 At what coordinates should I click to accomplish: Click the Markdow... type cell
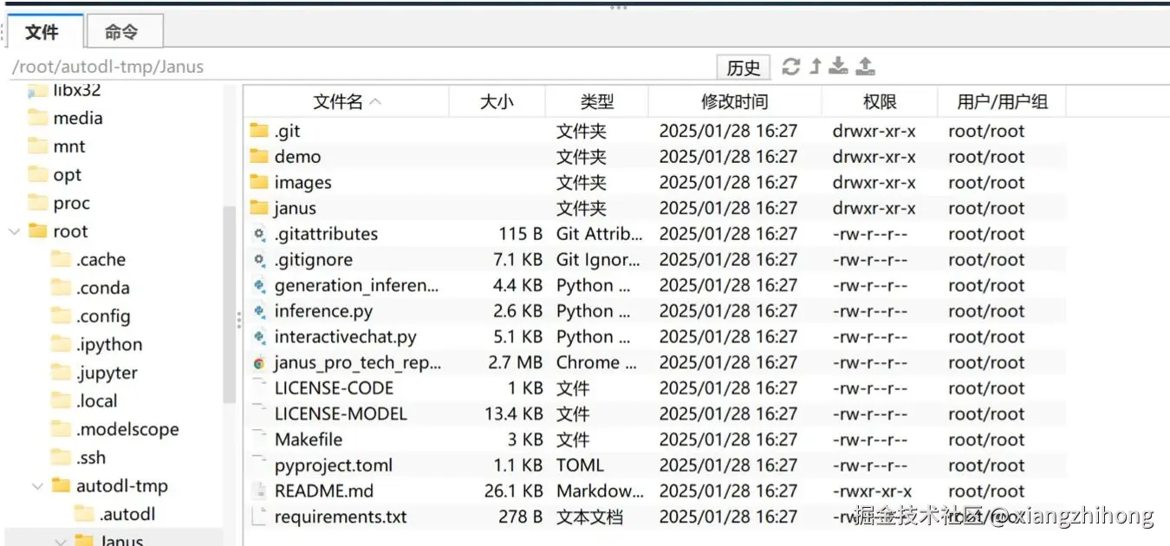tap(600, 491)
